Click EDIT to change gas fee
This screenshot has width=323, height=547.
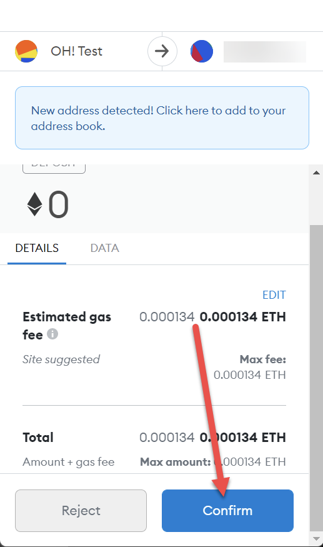(x=274, y=295)
